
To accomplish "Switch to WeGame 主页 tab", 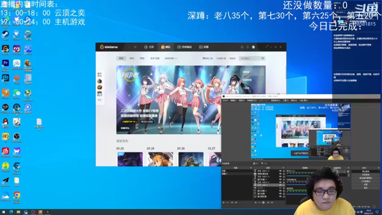I will pyautogui.click(x=149, y=47).
